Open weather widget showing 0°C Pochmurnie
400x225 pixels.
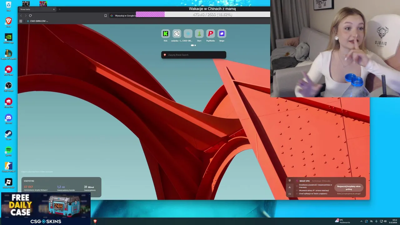pos(342,221)
